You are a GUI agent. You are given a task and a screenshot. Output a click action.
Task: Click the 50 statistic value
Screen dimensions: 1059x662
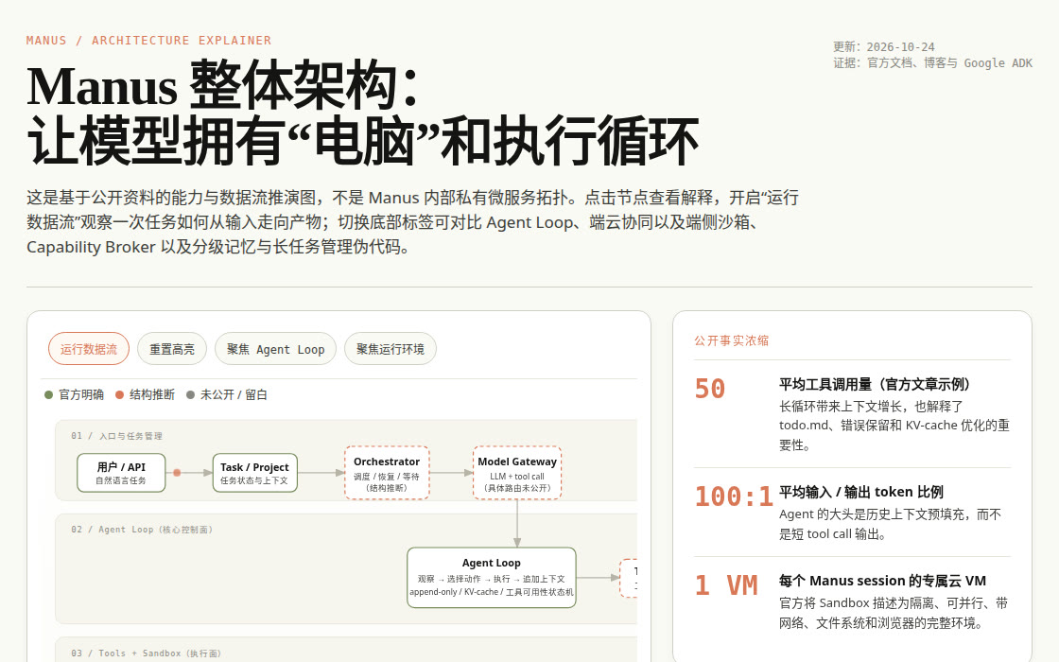pos(710,389)
